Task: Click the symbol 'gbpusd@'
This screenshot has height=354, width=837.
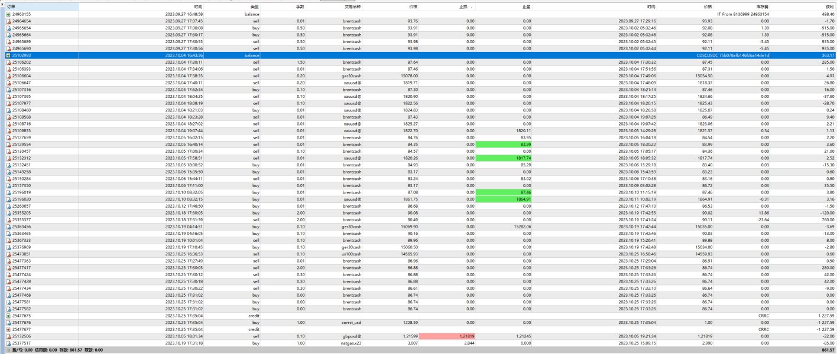Action: point(353,337)
